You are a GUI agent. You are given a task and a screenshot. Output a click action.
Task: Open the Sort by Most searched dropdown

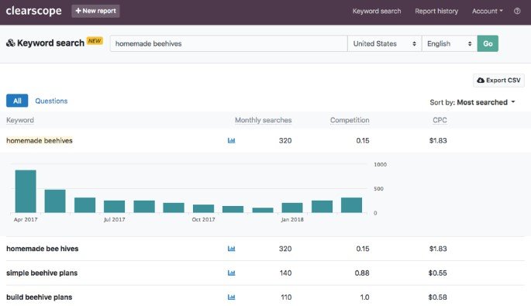472,102
